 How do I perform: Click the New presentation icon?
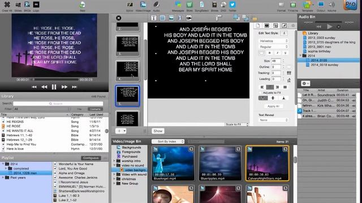point(83,5)
